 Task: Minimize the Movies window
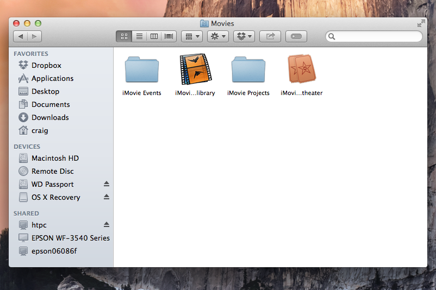(27, 23)
